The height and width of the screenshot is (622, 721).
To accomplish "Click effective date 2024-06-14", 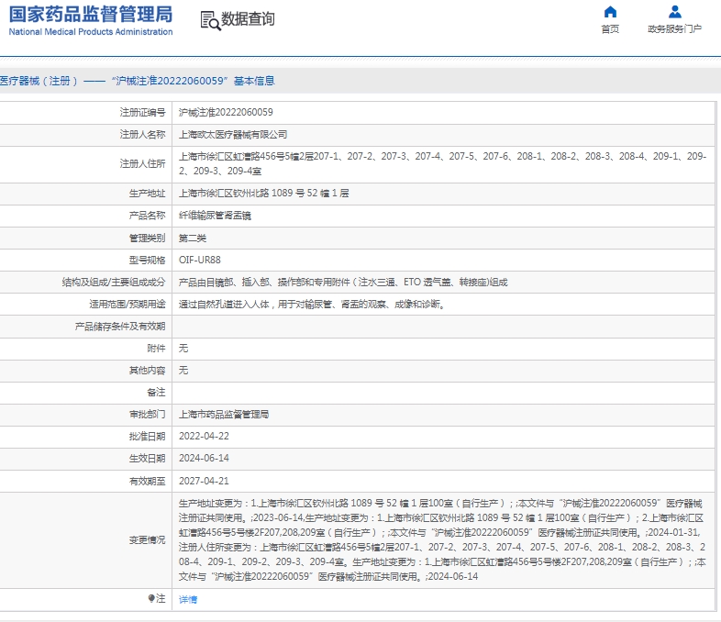I will (204, 459).
